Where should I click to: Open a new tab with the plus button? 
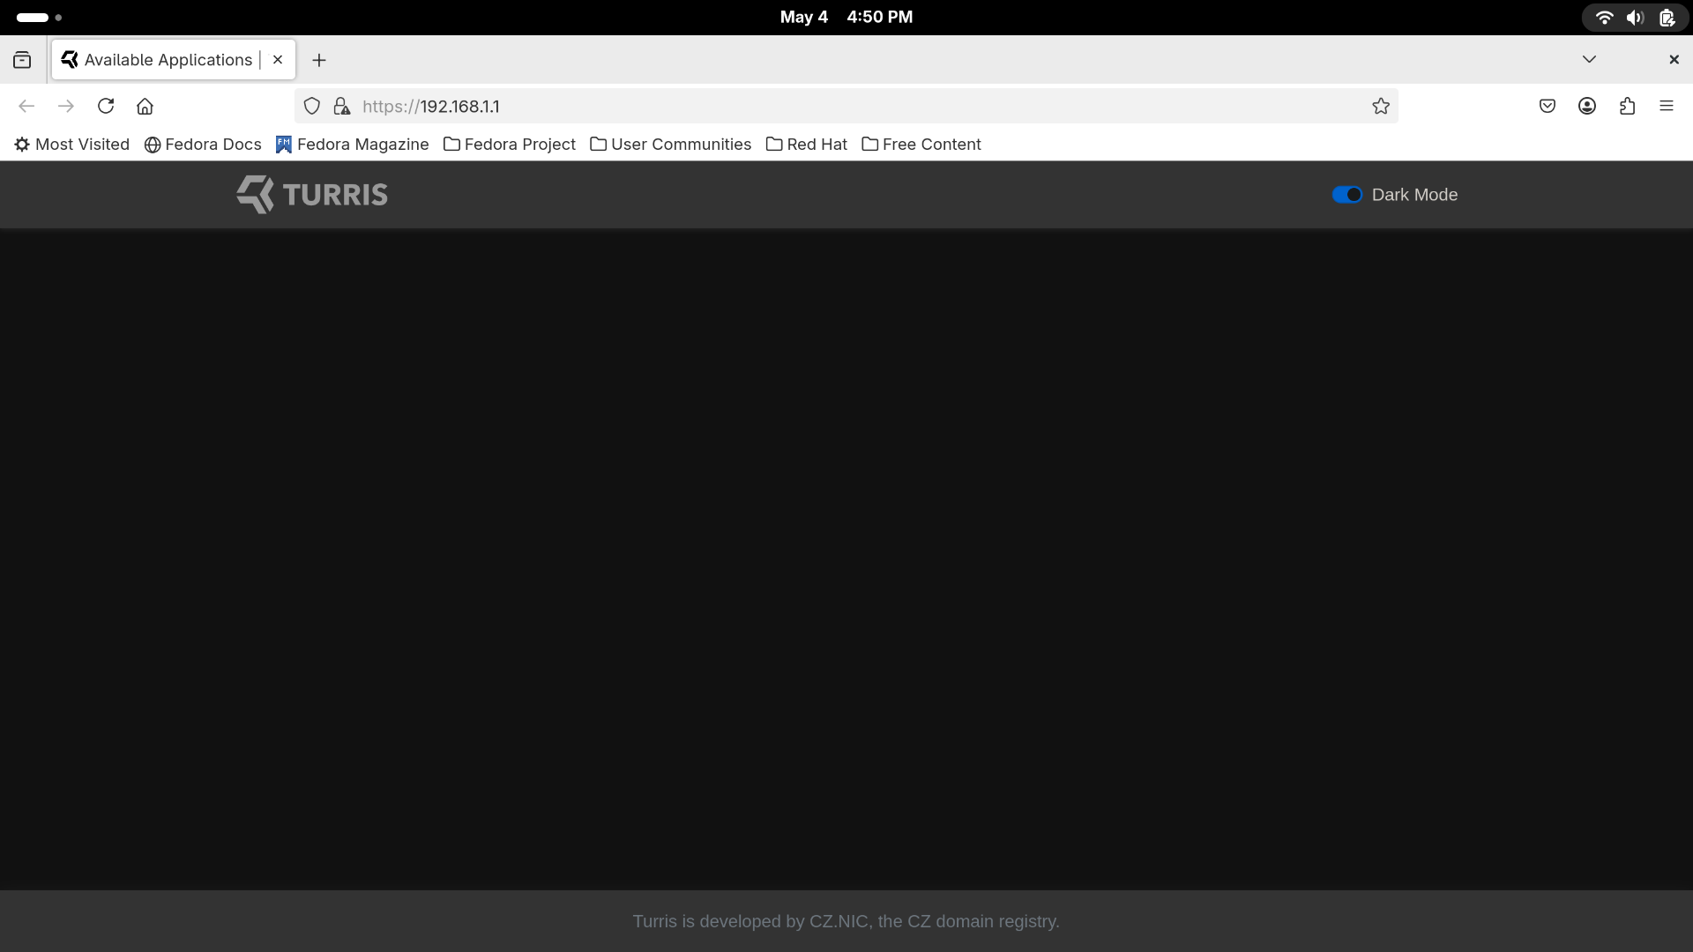pyautogui.click(x=319, y=60)
